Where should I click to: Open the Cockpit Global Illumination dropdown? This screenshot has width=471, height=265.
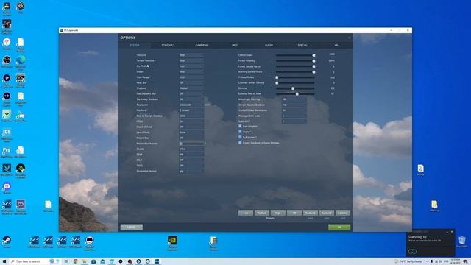pyautogui.click(x=294, y=110)
